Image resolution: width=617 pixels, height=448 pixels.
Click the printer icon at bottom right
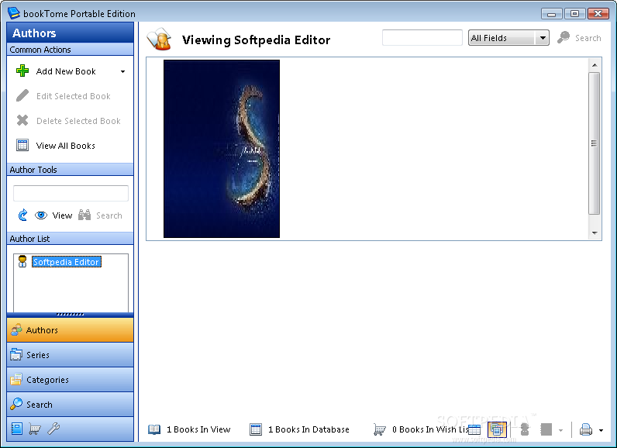[x=586, y=429]
